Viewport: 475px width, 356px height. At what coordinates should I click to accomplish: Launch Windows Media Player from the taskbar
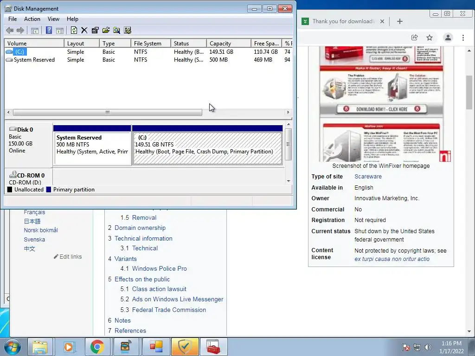click(69, 347)
